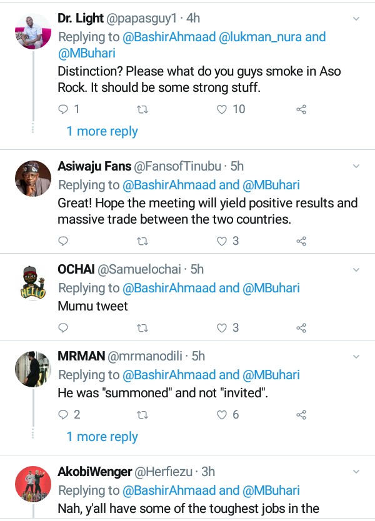Open Asiwaju Fans profile picture
This screenshot has height=521, width=375.
[x=32, y=178]
